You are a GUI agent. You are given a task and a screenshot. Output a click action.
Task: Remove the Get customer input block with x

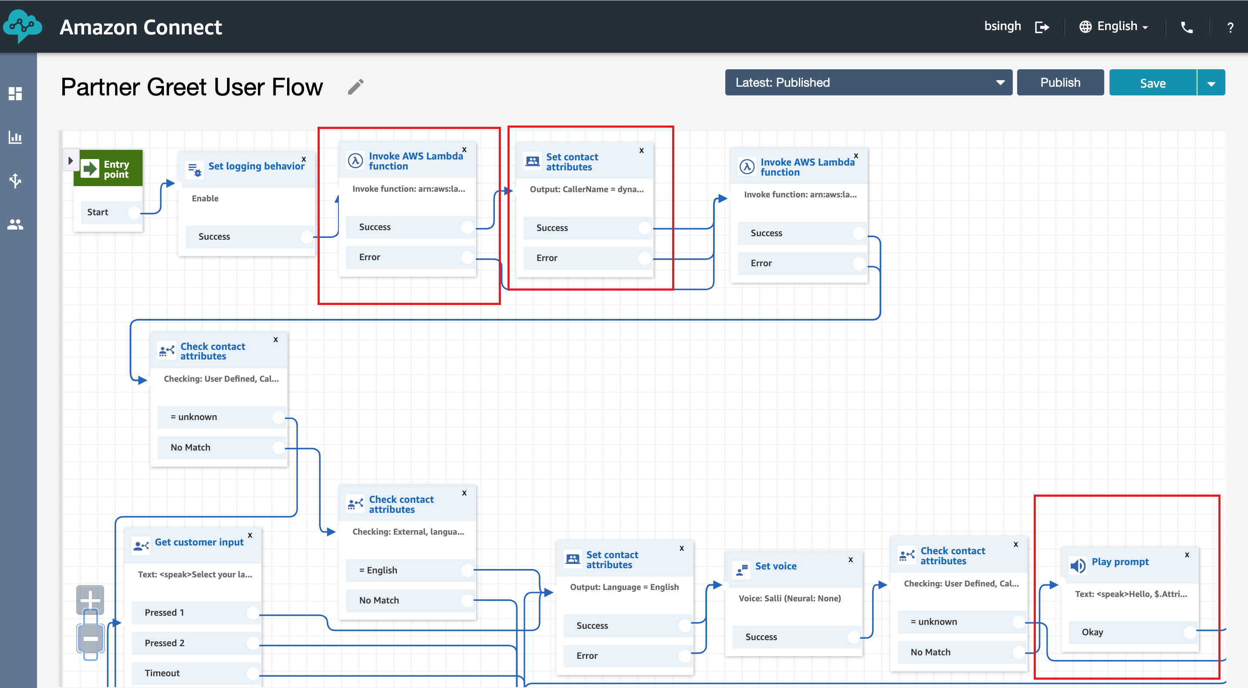click(250, 535)
